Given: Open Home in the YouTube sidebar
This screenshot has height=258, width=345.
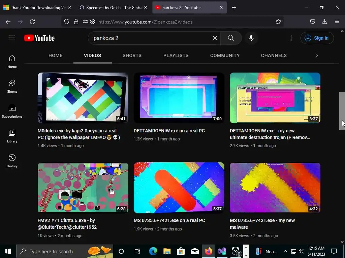Looking at the screenshot, I should (x=12, y=61).
